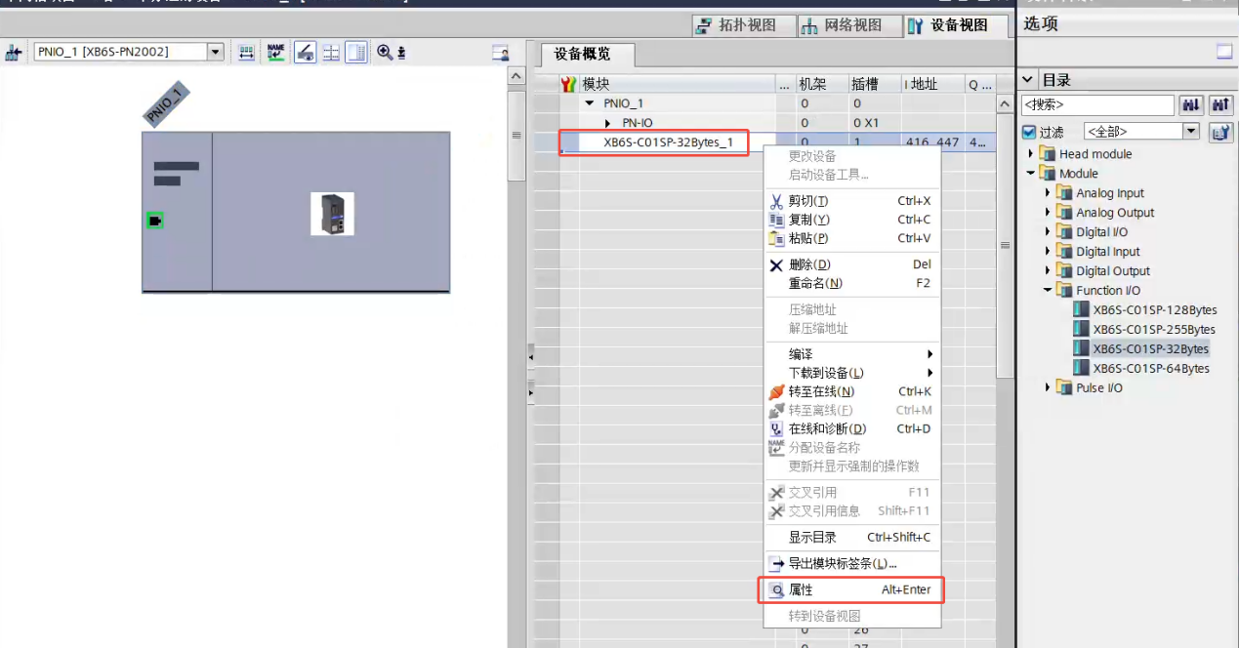This screenshot has height=648, width=1239.
Task: Click the catalog profile icon beside filter dropdown
Action: pyautogui.click(x=1220, y=132)
